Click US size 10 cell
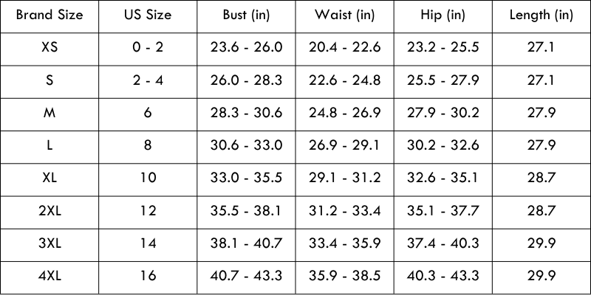This screenshot has height=295, width=591. point(148,178)
